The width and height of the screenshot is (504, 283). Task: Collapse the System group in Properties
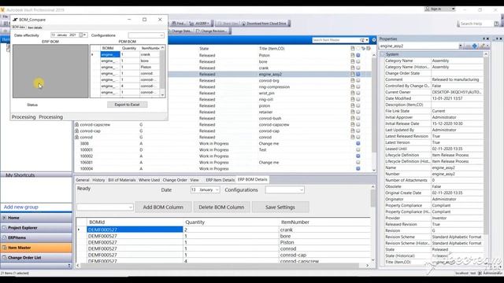[383, 54]
